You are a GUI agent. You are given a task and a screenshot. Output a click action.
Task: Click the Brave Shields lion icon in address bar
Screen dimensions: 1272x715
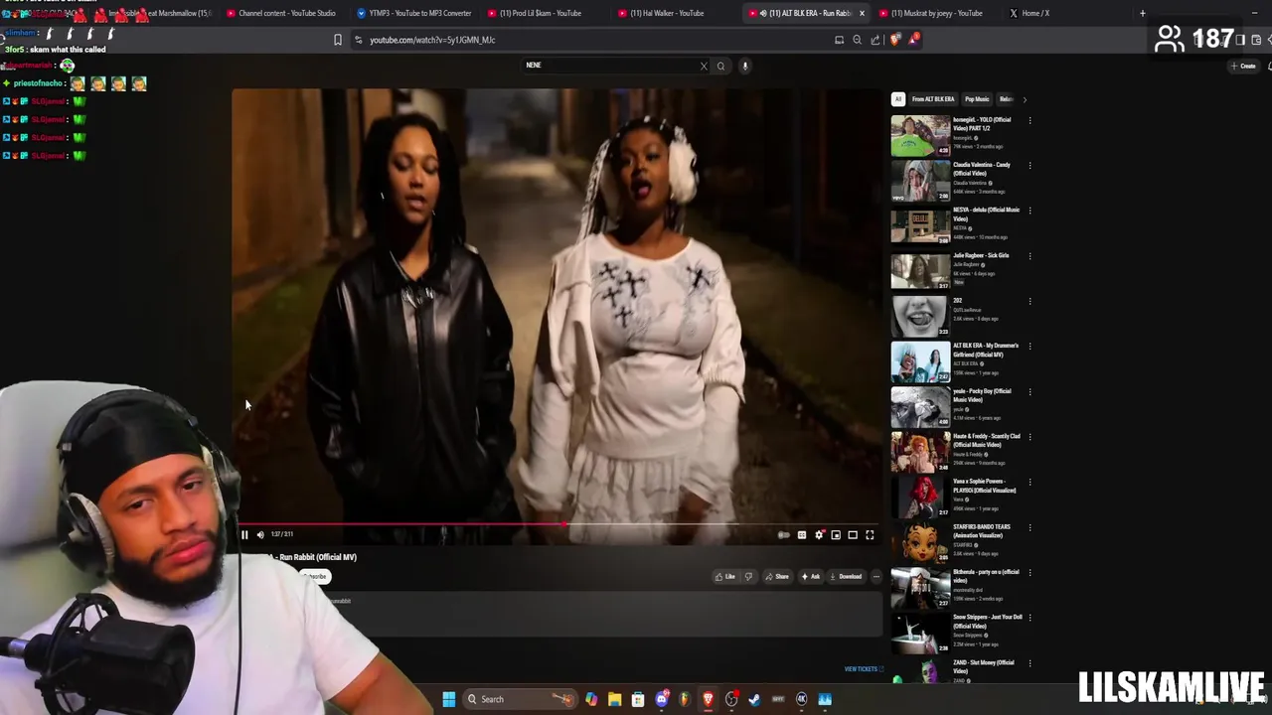coord(895,40)
